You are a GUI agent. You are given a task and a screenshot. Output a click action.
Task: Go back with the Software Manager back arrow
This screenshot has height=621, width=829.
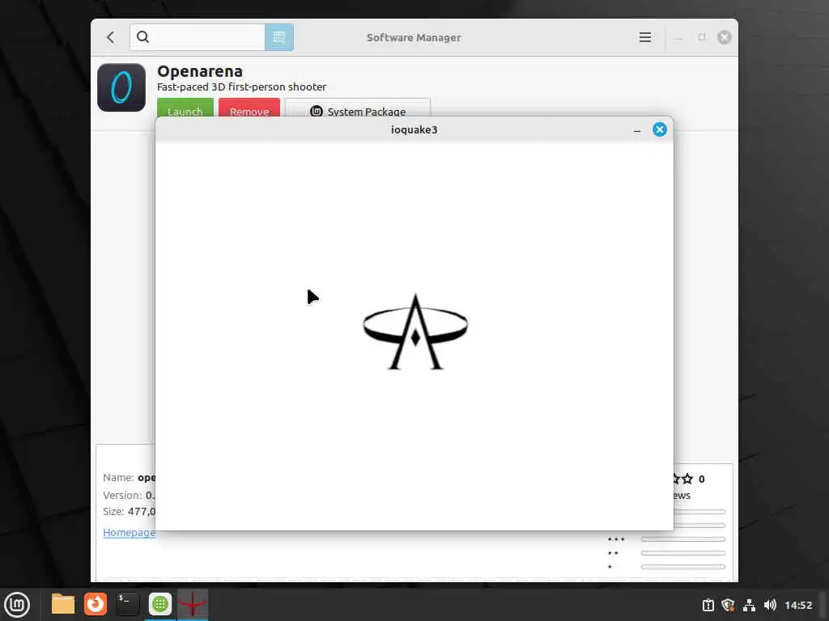[x=110, y=37]
